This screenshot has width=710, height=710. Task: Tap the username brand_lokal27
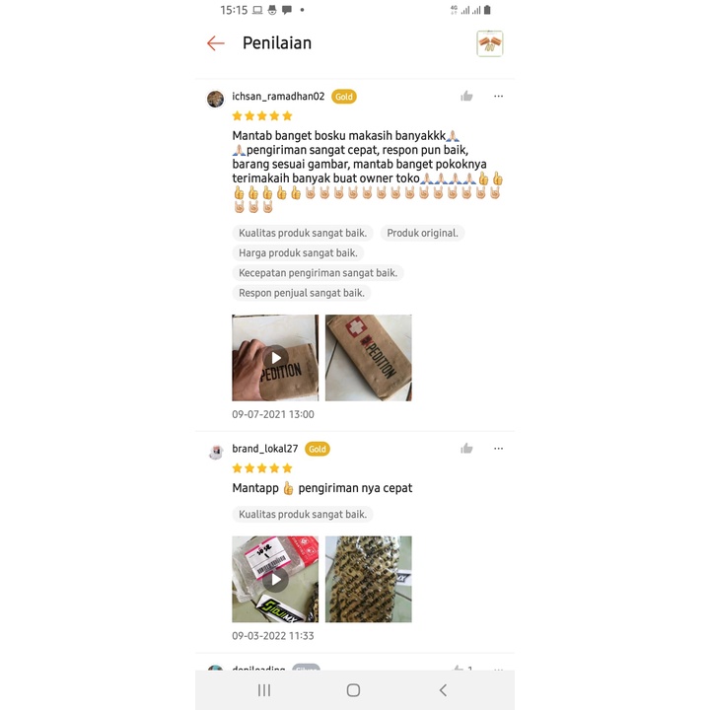click(265, 449)
